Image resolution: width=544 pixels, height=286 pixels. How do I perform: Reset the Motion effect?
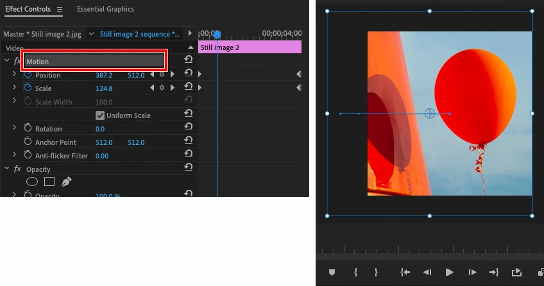point(189,59)
